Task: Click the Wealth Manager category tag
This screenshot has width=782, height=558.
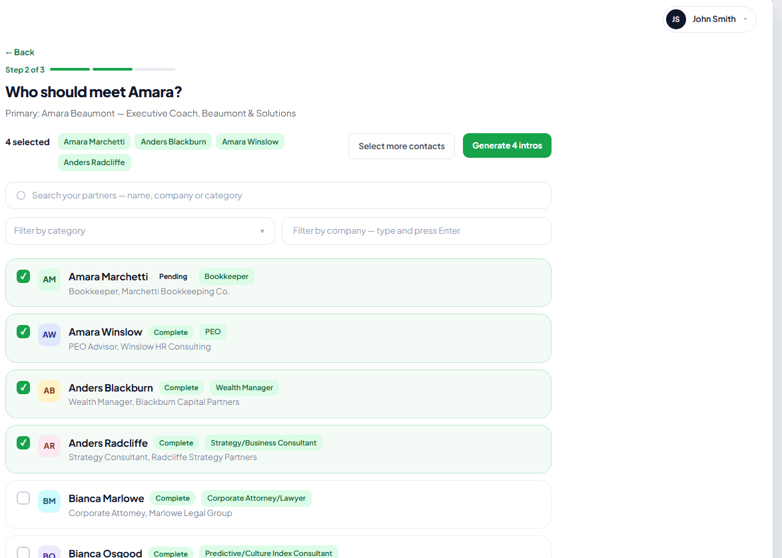Action: pyautogui.click(x=244, y=388)
